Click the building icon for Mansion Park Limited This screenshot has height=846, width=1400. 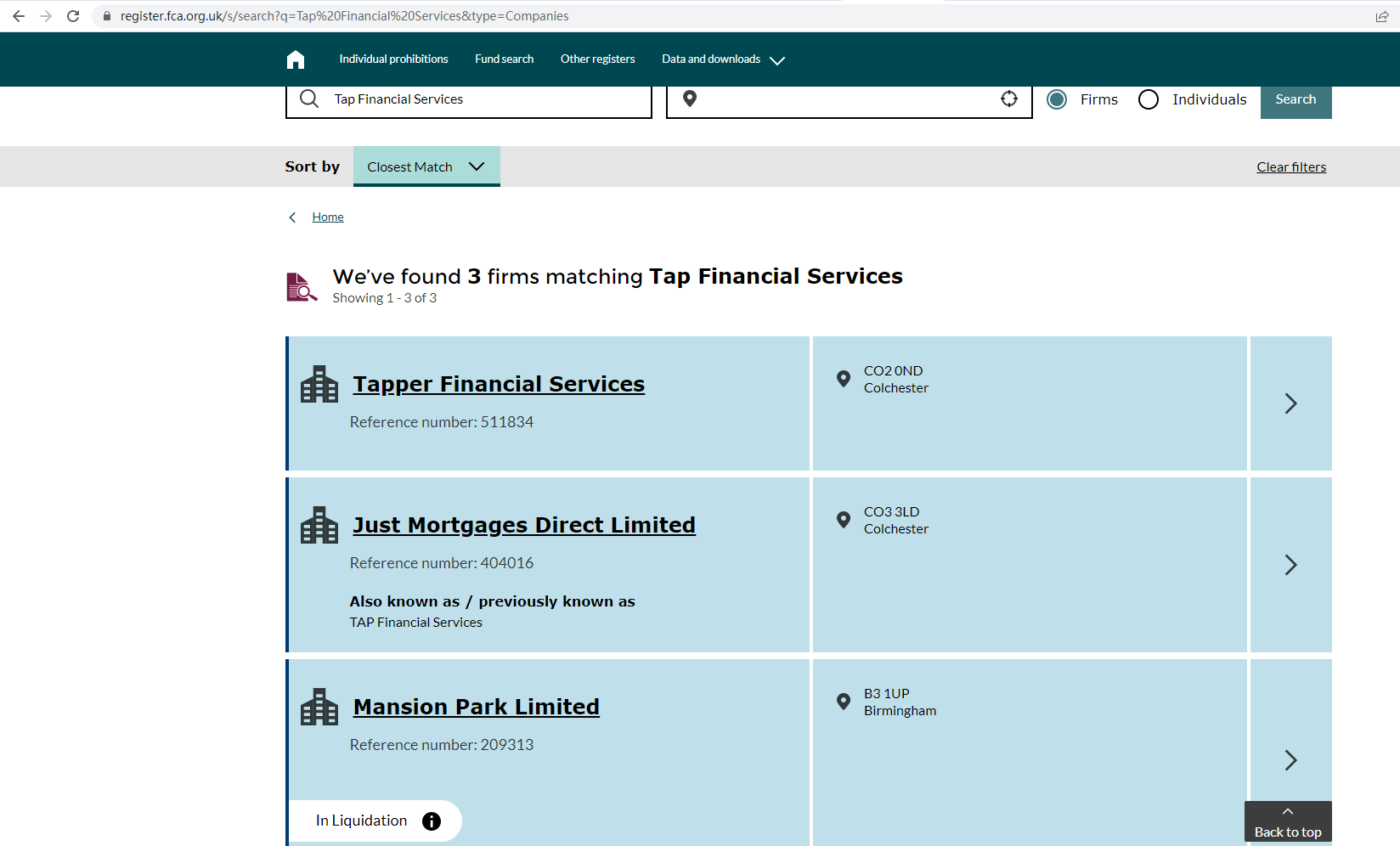click(319, 707)
